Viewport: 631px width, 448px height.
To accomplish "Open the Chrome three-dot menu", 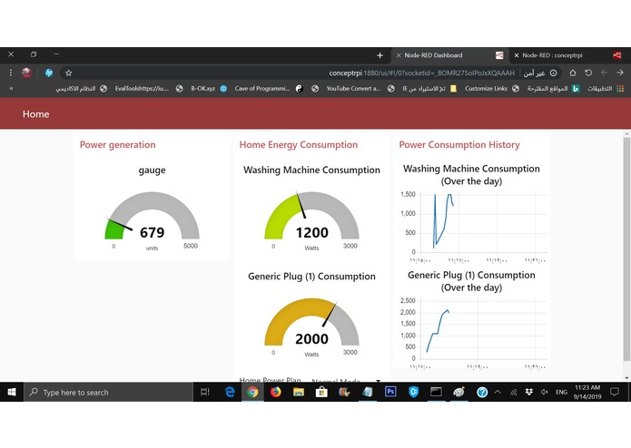I will click(x=11, y=73).
